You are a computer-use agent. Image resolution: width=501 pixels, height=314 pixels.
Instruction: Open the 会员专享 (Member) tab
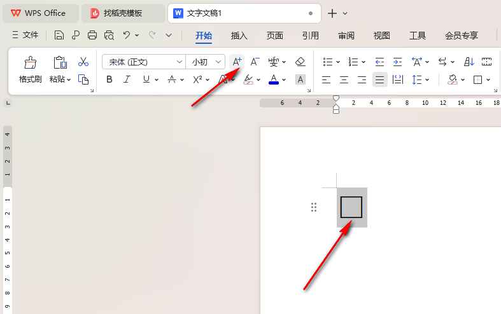462,36
